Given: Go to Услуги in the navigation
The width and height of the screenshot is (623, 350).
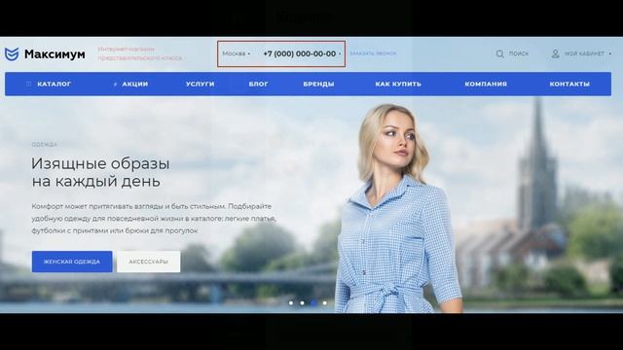Looking at the screenshot, I should point(200,84).
